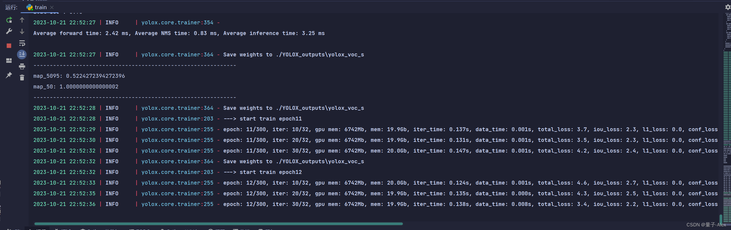Viewport: 731px width, 230px height.
Task: Click epoch 11/300 iter 20/32 log line
Action: (375, 140)
